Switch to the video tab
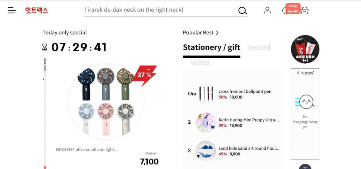This screenshot has height=169, width=361. tap(200, 62)
